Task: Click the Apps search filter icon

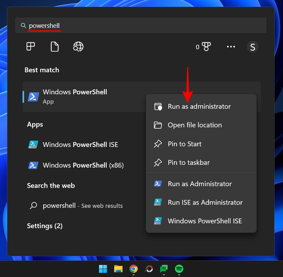Action: (30, 46)
